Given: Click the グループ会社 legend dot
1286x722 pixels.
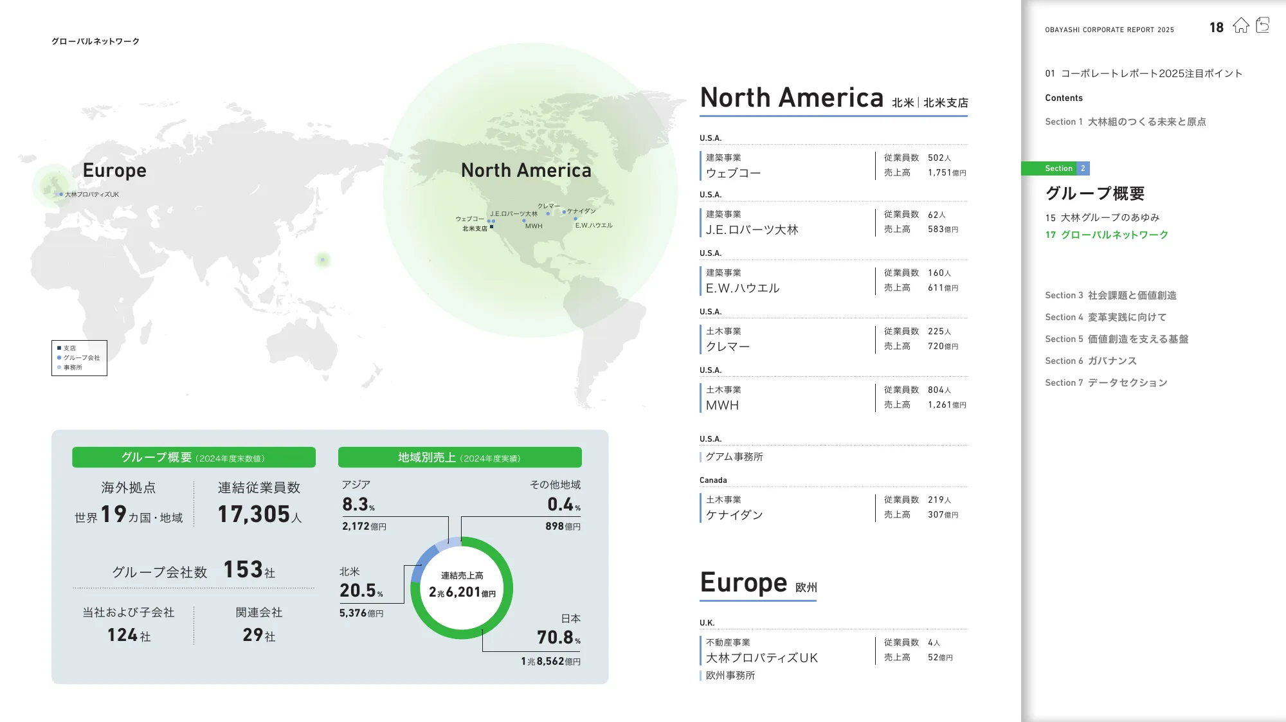Looking at the screenshot, I should 59,357.
